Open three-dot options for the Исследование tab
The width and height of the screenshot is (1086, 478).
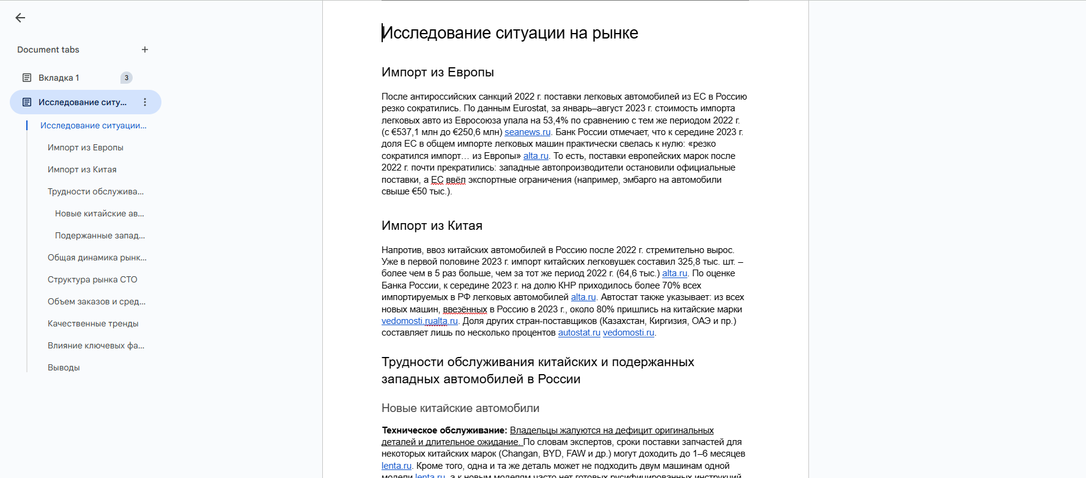click(145, 102)
